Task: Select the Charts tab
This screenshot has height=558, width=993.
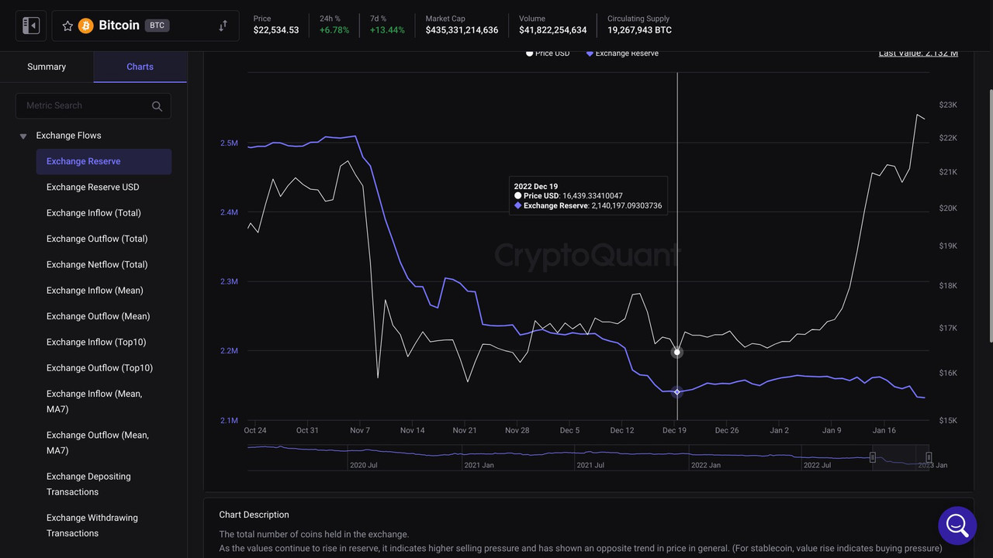Action: click(140, 67)
